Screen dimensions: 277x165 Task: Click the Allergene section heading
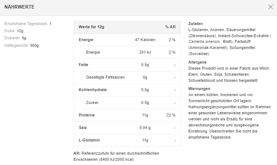tap(197, 62)
